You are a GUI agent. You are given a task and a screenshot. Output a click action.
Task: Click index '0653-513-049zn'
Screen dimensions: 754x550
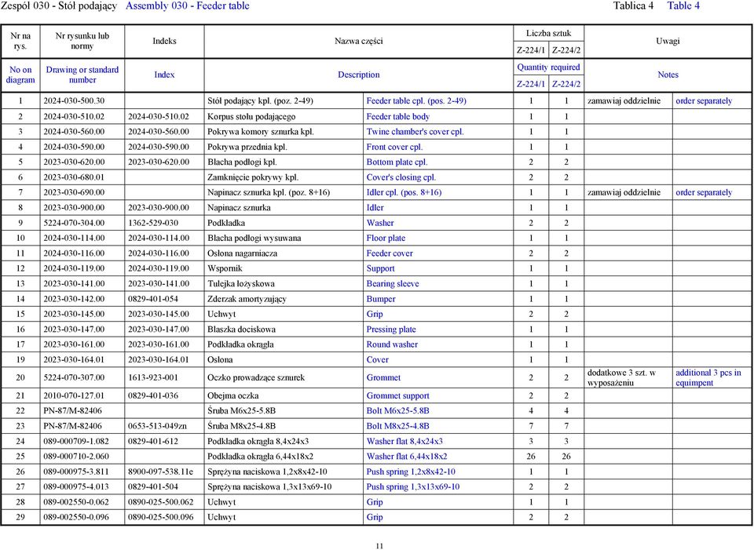pos(157,426)
